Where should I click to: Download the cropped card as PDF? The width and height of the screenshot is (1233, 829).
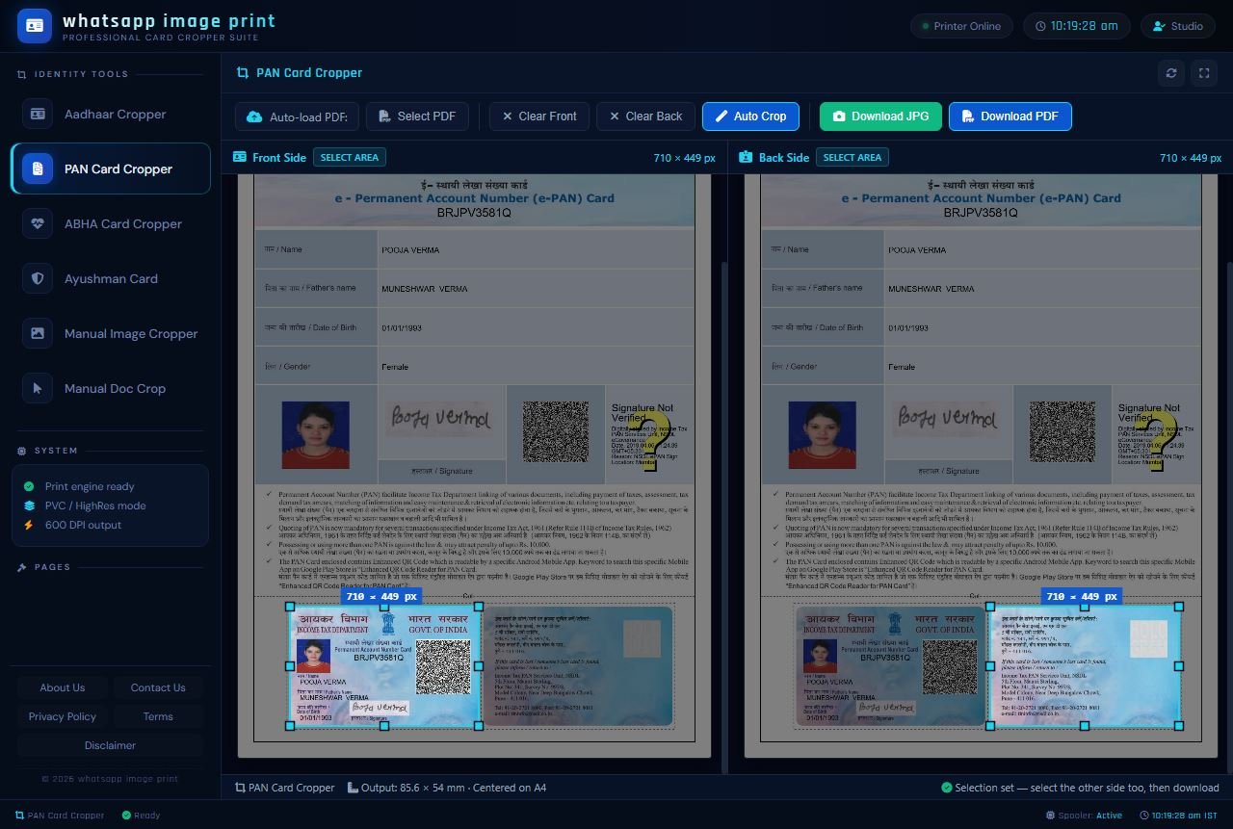click(x=1010, y=117)
